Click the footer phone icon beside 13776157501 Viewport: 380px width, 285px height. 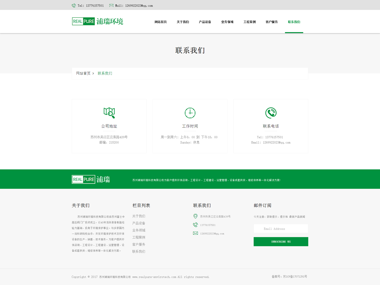point(195,225)
